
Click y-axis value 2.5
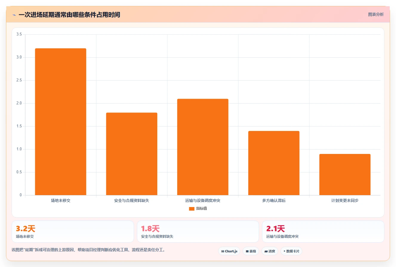(x=19, y=80)
